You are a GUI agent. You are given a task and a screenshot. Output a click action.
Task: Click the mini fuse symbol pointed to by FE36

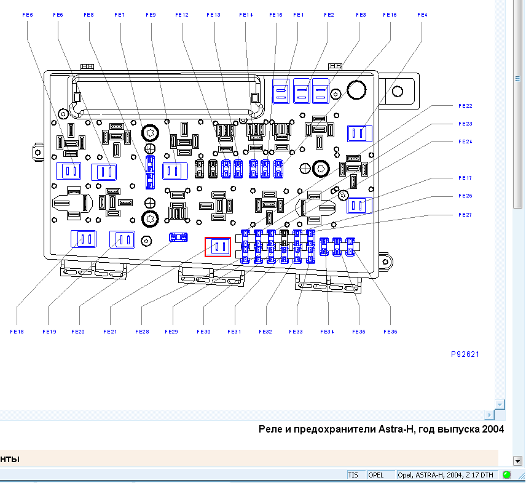(350, 247)
